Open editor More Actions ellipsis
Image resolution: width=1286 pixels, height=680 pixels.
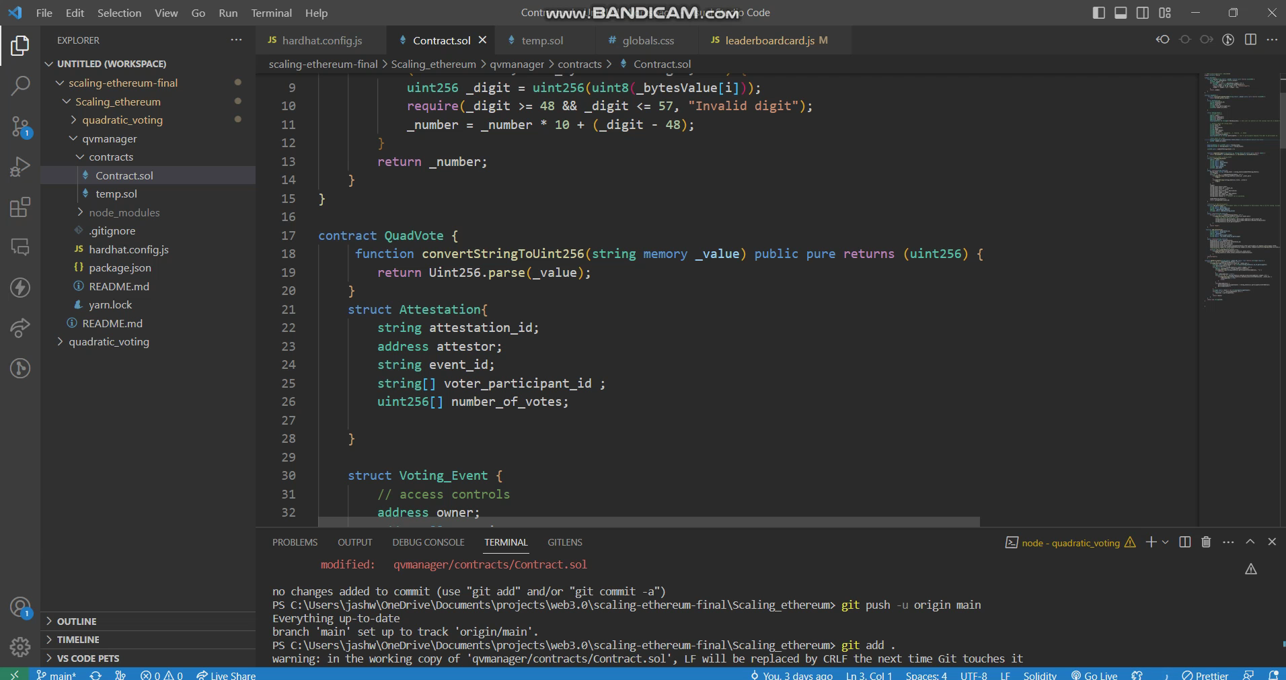1272,40
